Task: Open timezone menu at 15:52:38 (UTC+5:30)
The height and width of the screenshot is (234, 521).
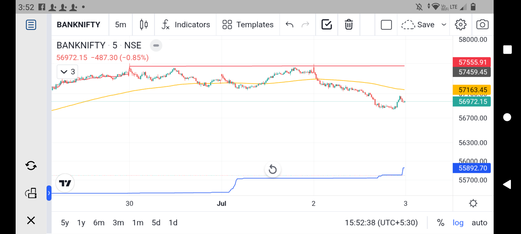Action: [381, 223]
